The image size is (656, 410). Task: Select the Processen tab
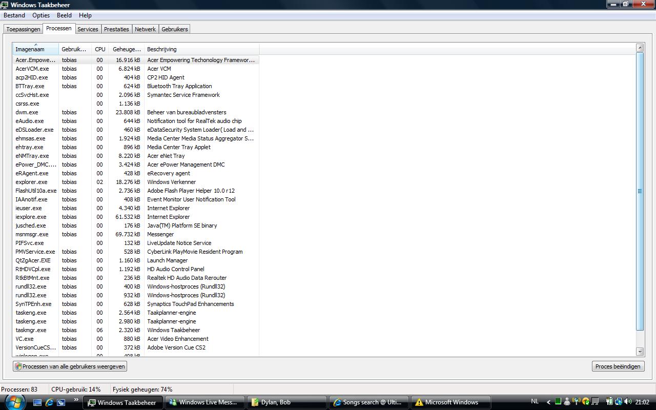click(x=59, y=29)
